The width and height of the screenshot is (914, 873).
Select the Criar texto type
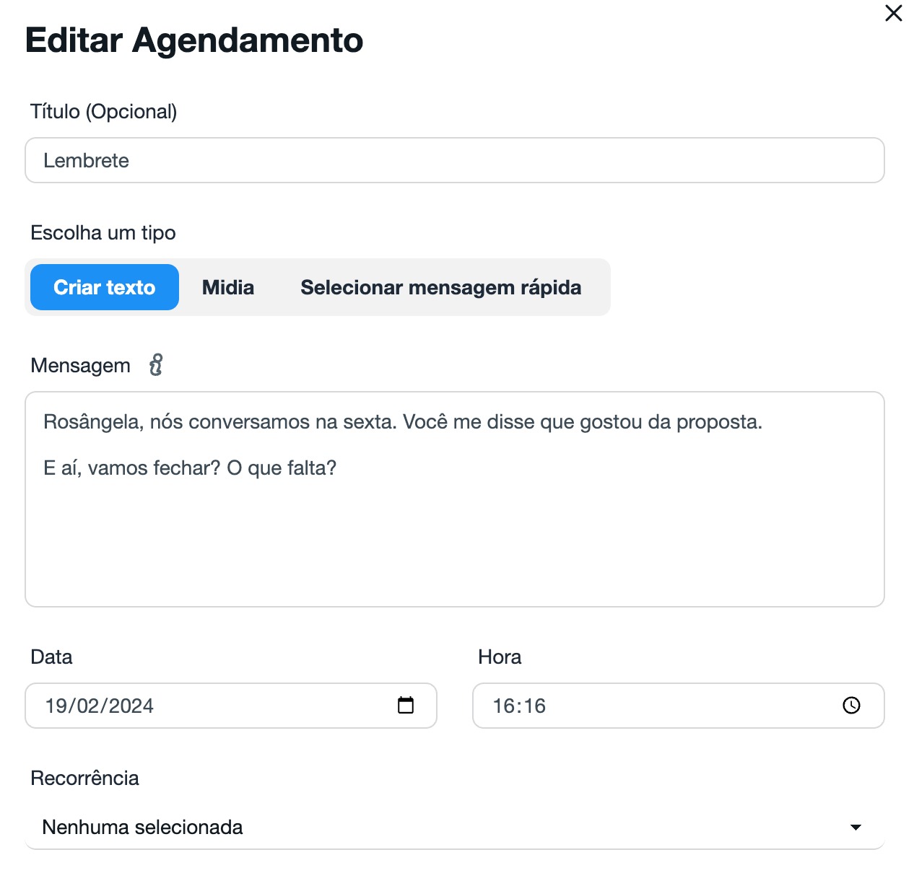105,287
